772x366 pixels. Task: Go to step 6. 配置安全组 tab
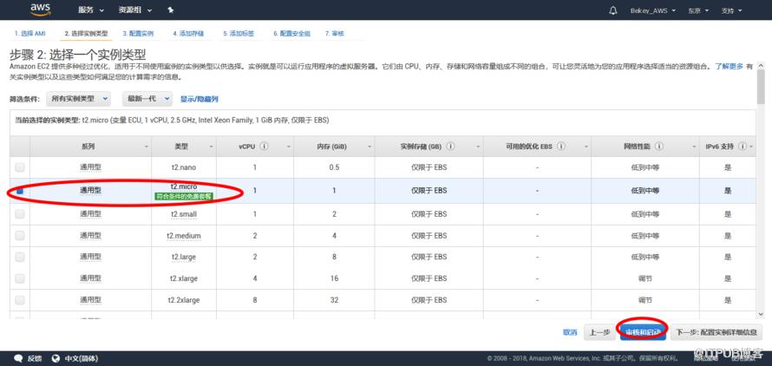pos(292,34)
